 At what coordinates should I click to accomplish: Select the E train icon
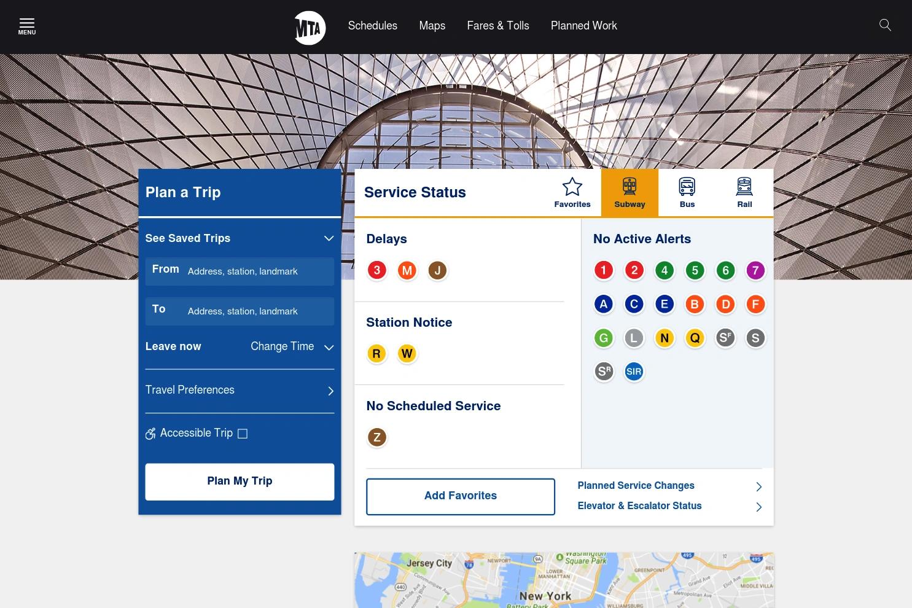tap(665, 304)
